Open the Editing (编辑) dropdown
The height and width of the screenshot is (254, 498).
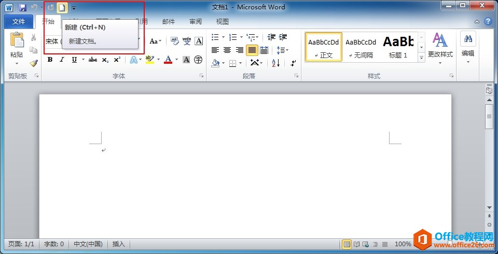468,49
